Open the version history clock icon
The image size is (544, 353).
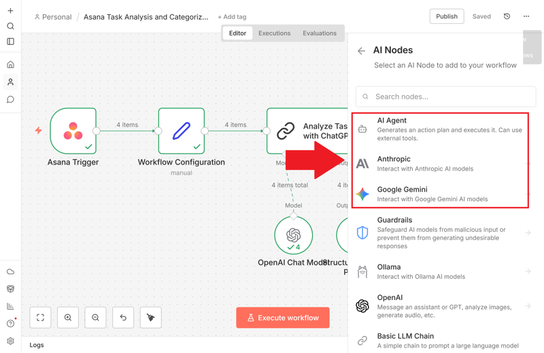(x=507, y=16)
